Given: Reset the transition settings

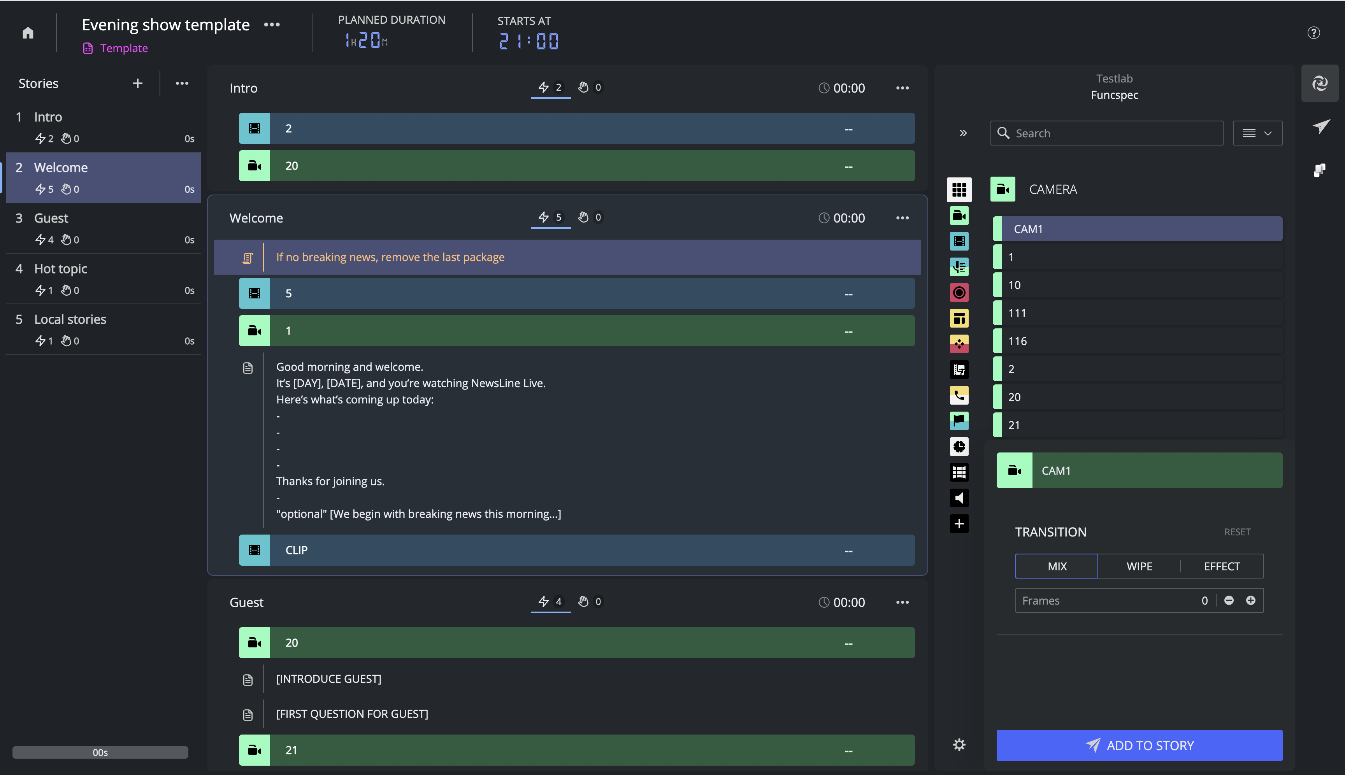Looking at the screenshot, I should (1237, 532).
